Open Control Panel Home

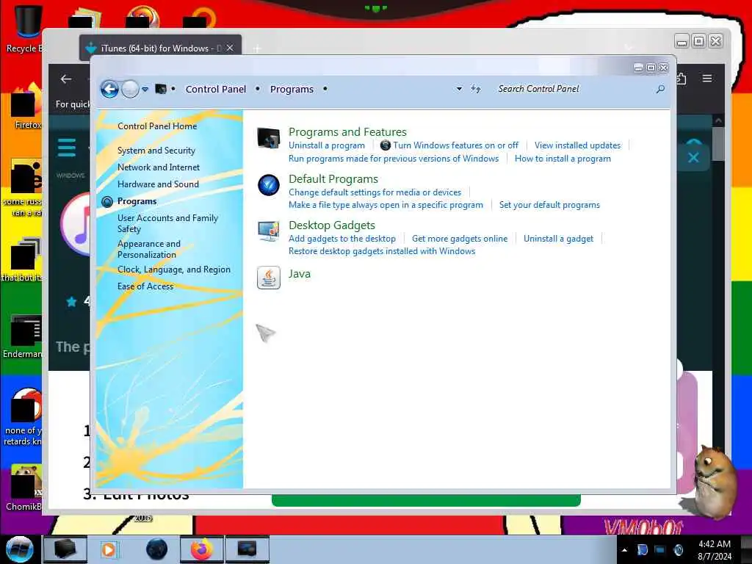[x=157, y=126]
